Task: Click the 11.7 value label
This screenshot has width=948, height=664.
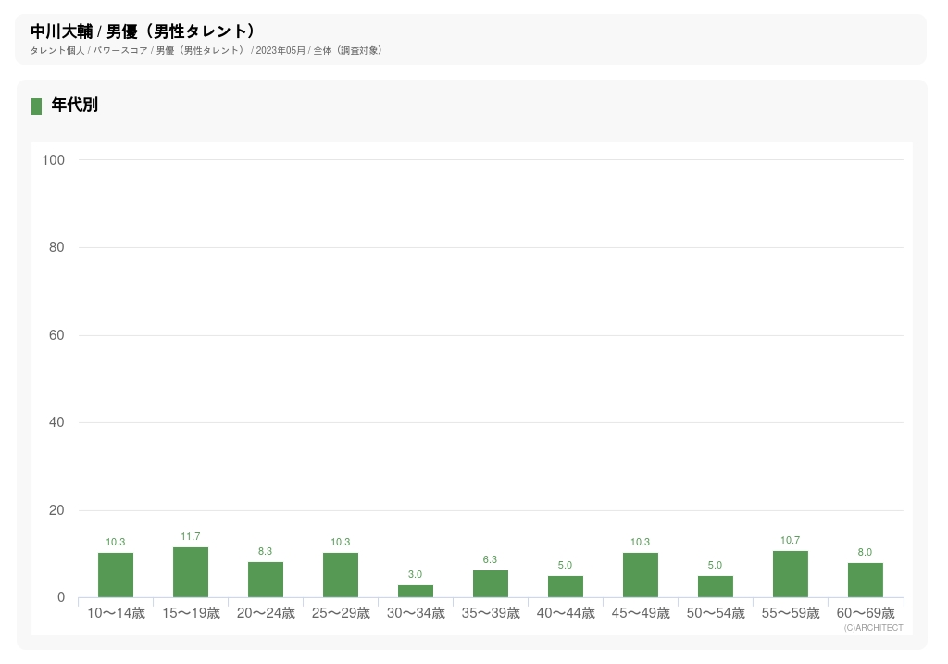Action: [191, 537]
